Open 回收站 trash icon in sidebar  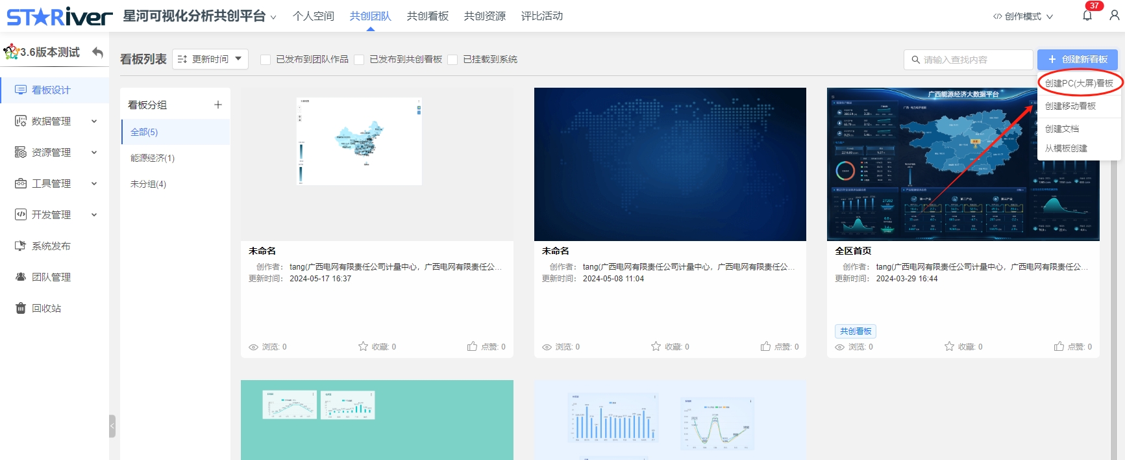[x=21, y=308]
